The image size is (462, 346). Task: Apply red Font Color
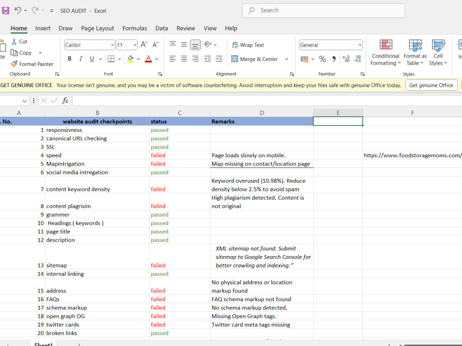coord(148,59)
